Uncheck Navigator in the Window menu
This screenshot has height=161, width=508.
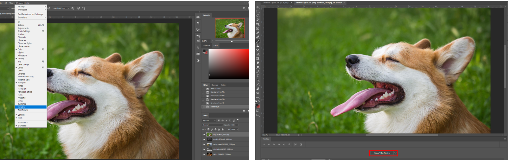click(x=31, y=83)
